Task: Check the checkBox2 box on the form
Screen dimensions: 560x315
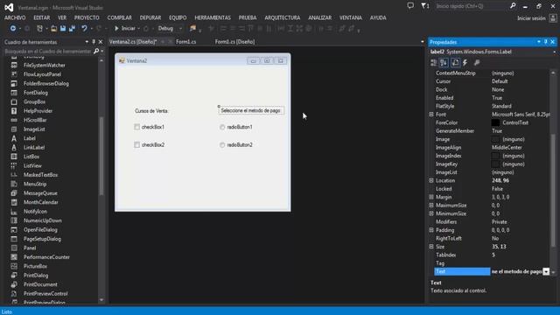Action: [136, 144]
